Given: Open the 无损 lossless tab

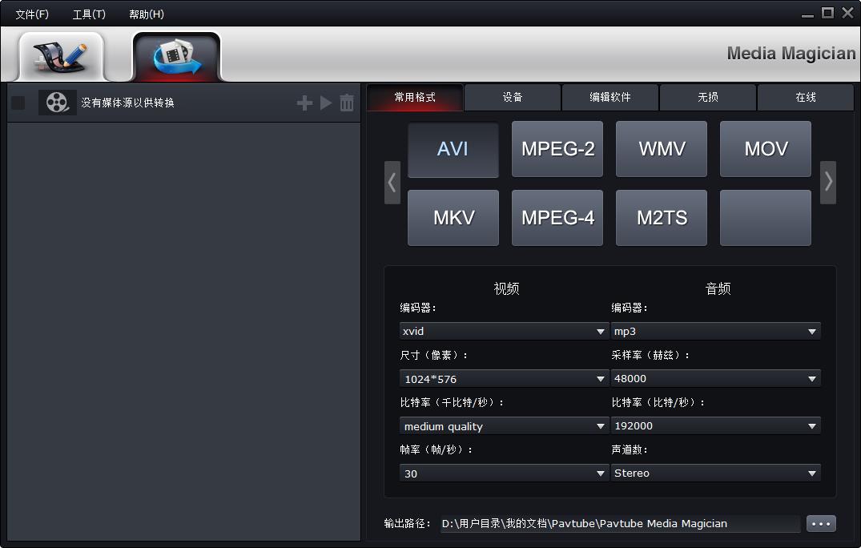Looking at the screenshot, I should [x=708, y=97].
